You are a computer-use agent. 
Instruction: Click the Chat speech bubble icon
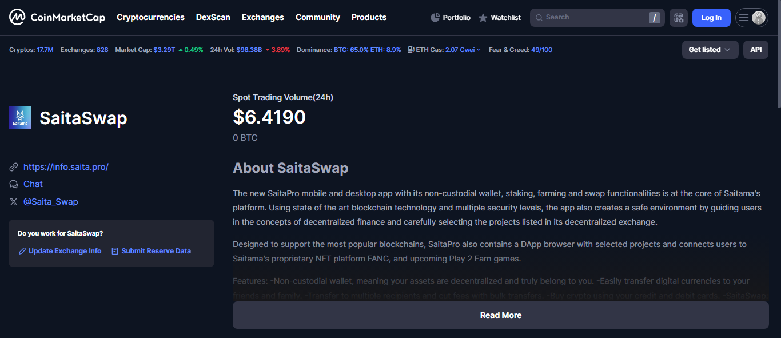point(13,184)
